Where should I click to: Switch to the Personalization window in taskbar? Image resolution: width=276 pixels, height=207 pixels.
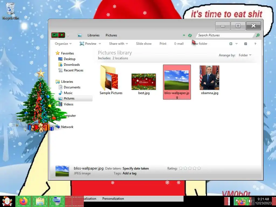coord(113,199)
